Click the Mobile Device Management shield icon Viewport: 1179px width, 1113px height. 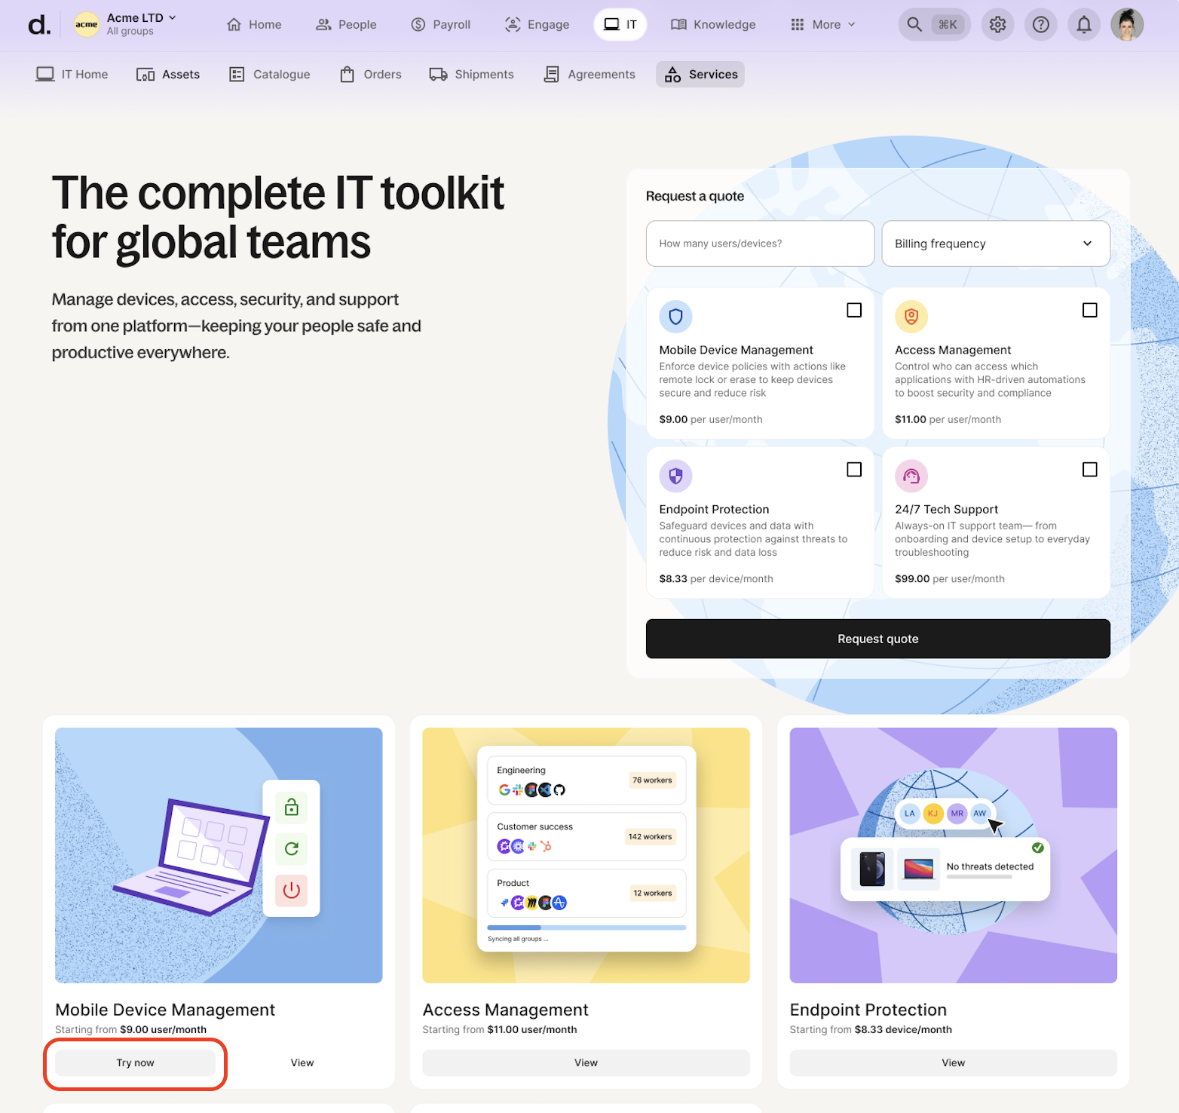tap(675, 317)
